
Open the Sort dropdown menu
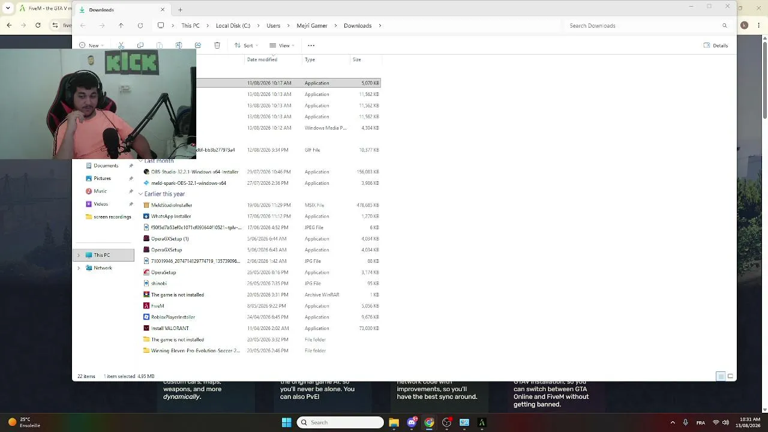click(245, 46)
